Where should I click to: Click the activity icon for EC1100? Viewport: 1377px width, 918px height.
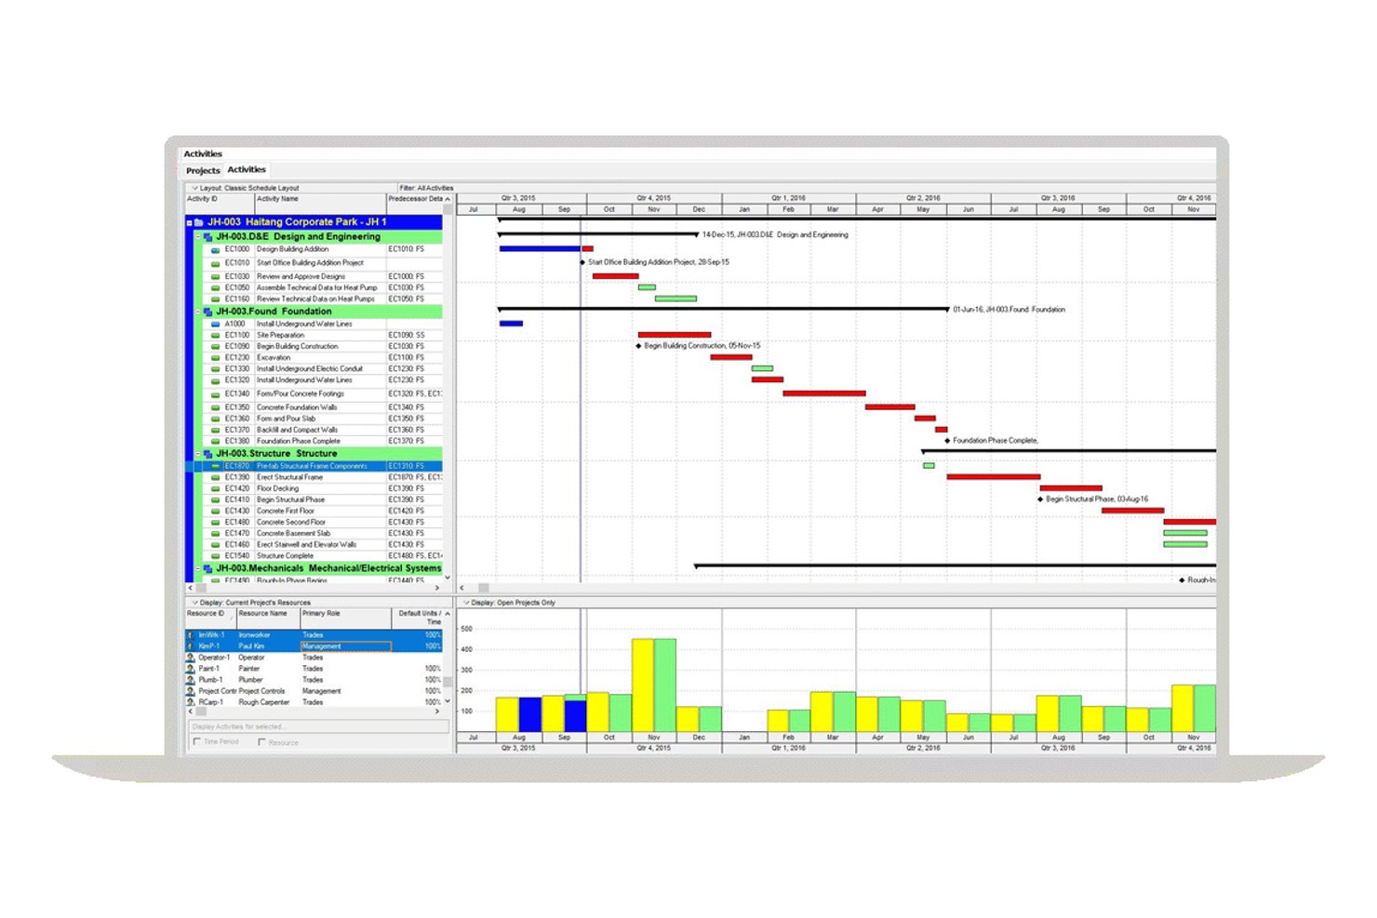point(216,336)
